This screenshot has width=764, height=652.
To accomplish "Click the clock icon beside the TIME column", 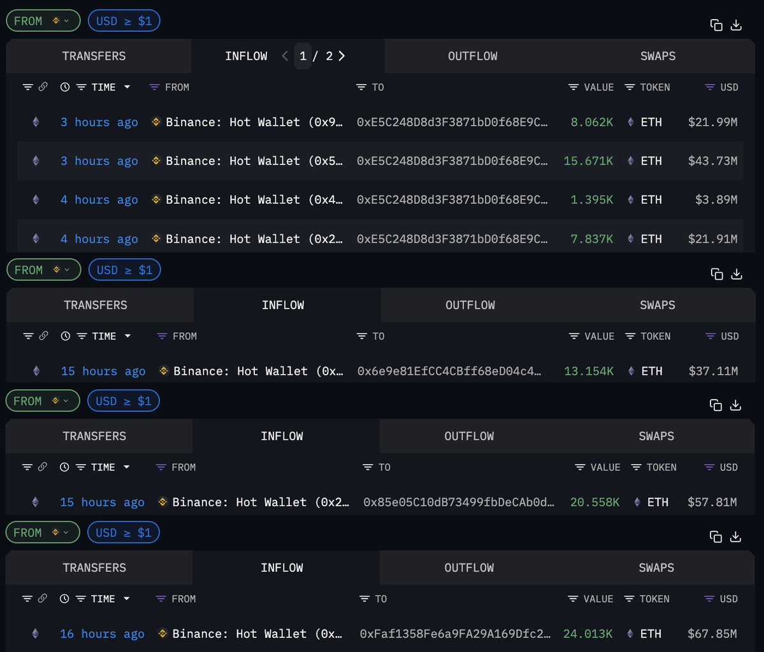I will [64, 87].
